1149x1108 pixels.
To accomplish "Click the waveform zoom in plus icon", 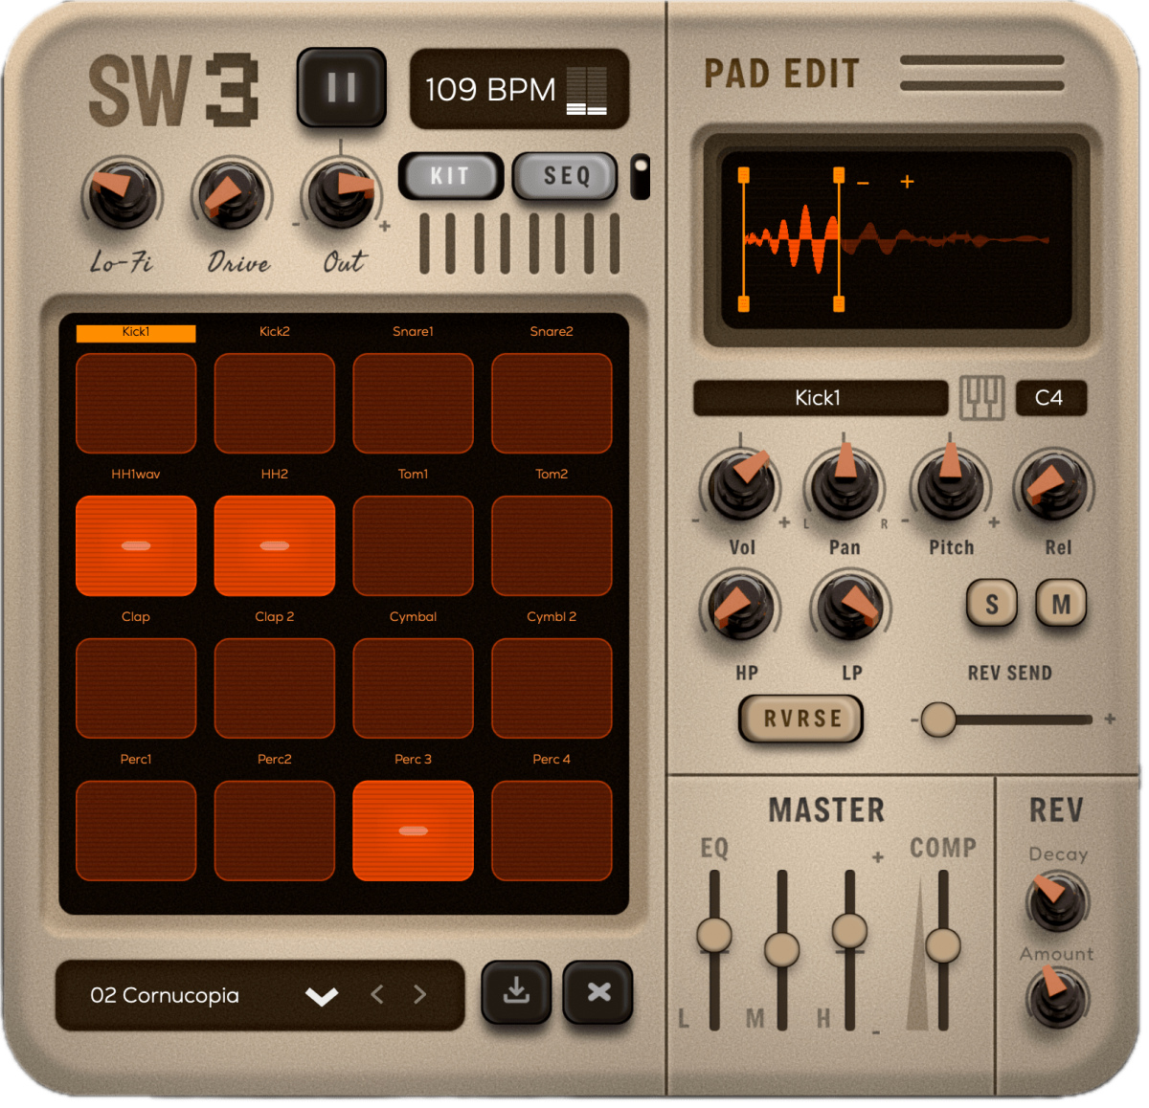I will tap(907, 181).
